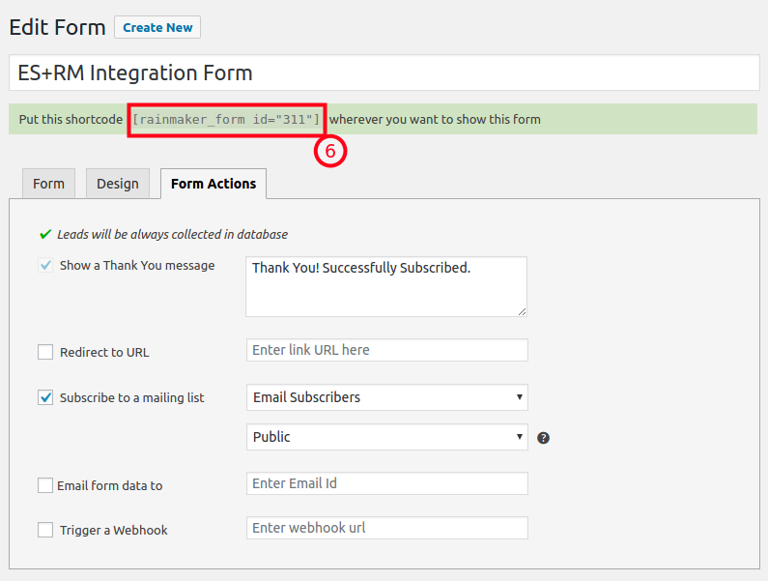Image resolution: width=768 pixels, height=581 pixels.
Task: Open the Design tab
Action: coord(118,184)
